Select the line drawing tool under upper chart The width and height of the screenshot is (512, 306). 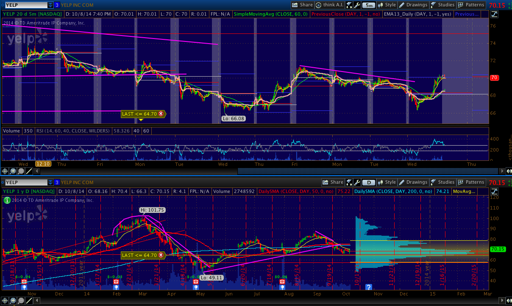[29, 171]
